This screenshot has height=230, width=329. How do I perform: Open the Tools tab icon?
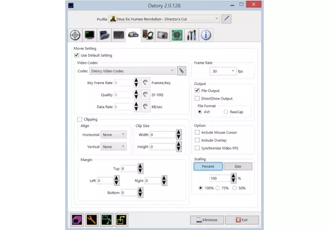[x=192, y=35]
